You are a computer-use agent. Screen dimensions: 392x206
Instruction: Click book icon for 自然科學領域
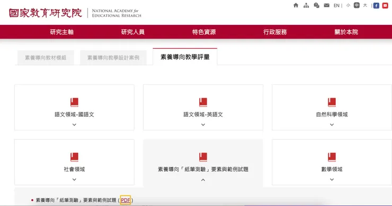pos(332,102)
